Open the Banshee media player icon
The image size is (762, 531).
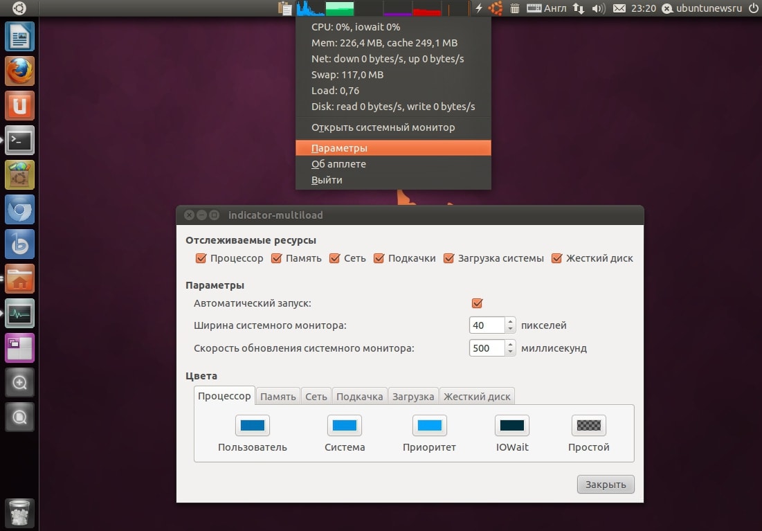(19, 244)
